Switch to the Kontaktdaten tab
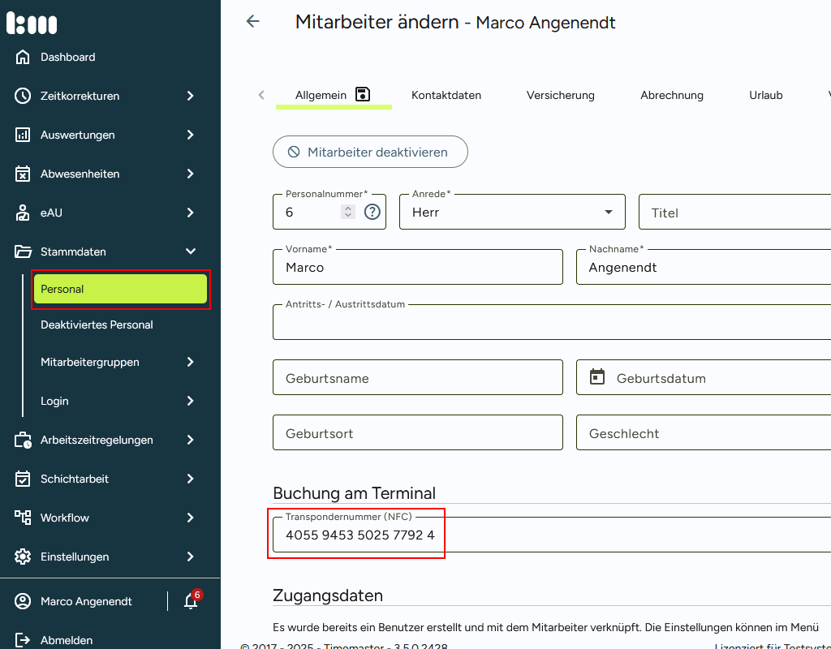Image resolution: width=831 pixels, height=649 pixels. 446,95
